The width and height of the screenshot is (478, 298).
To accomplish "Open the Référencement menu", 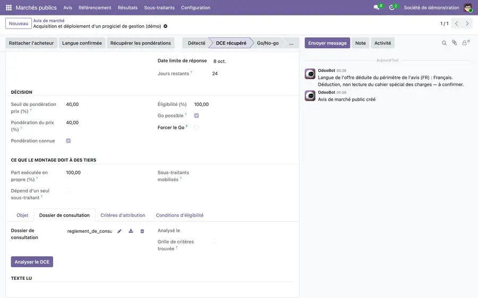I will coord(95,7).
